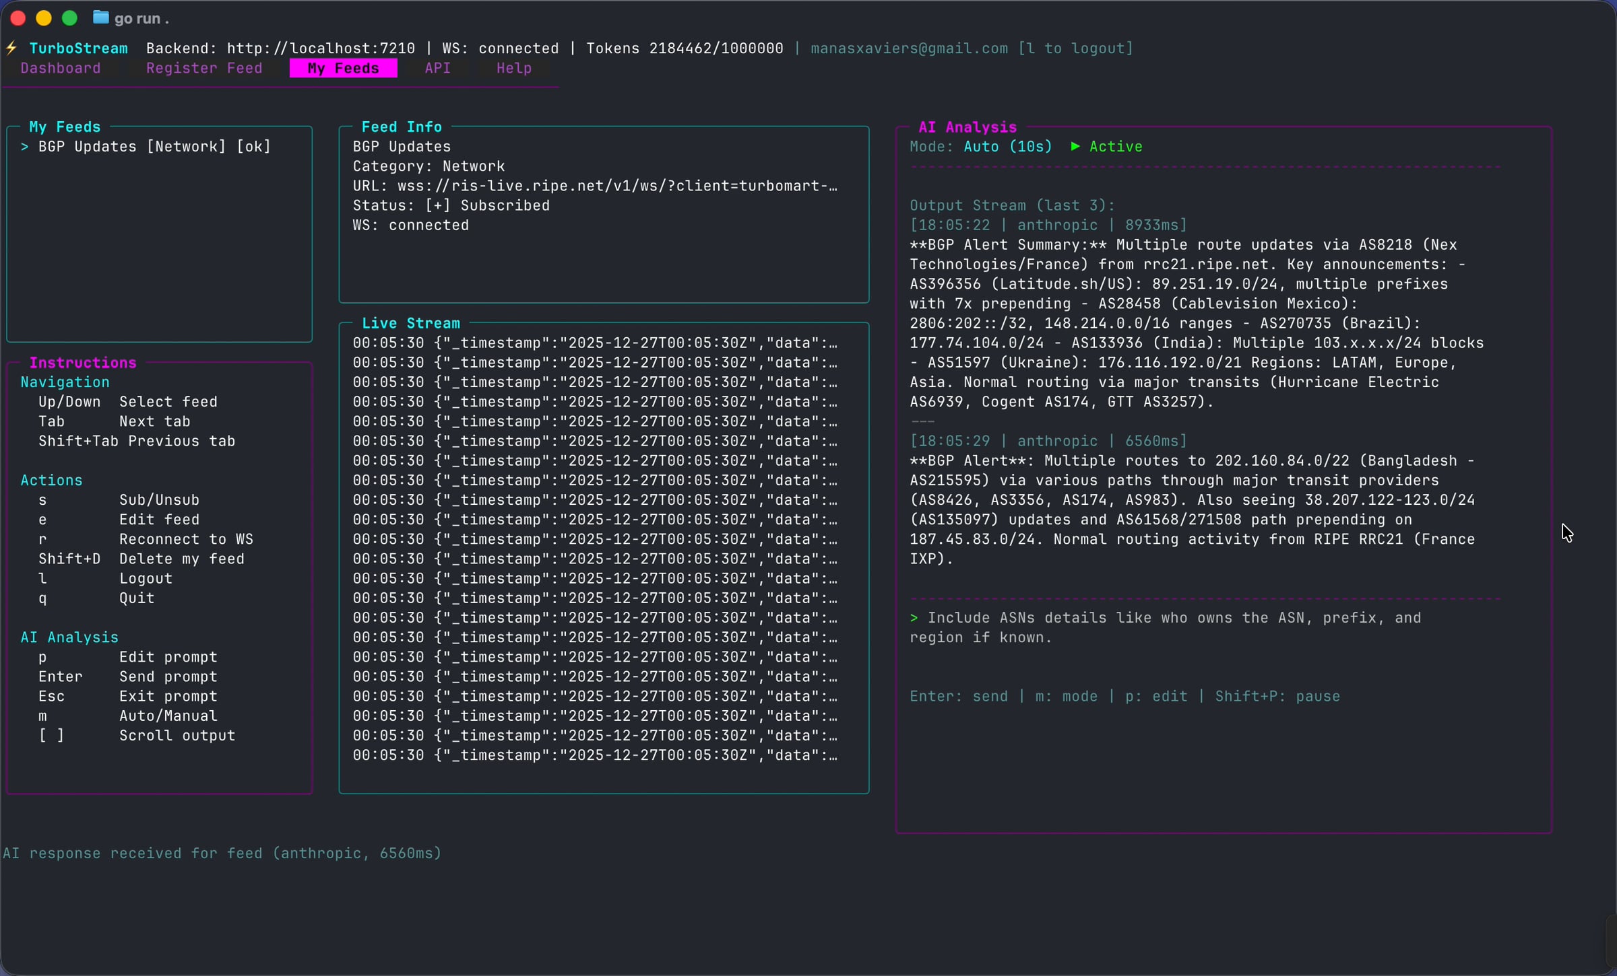Click the green Active play indicator

coord(1075,147)
